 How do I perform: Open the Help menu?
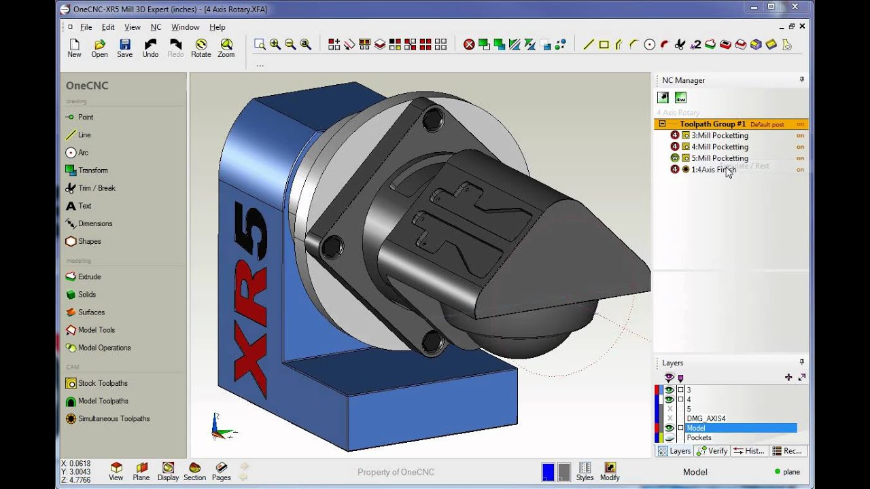(x=217, y=27)
